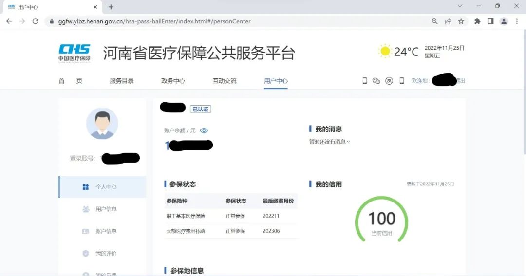
Task: Click the 账户信息 card icon
Action: point(86,231)
